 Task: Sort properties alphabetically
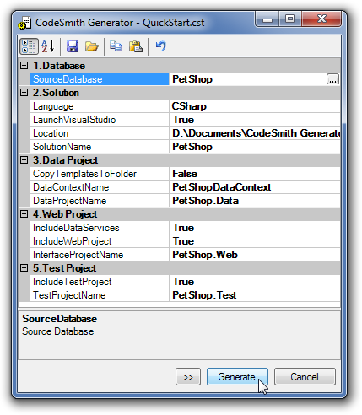48,46
